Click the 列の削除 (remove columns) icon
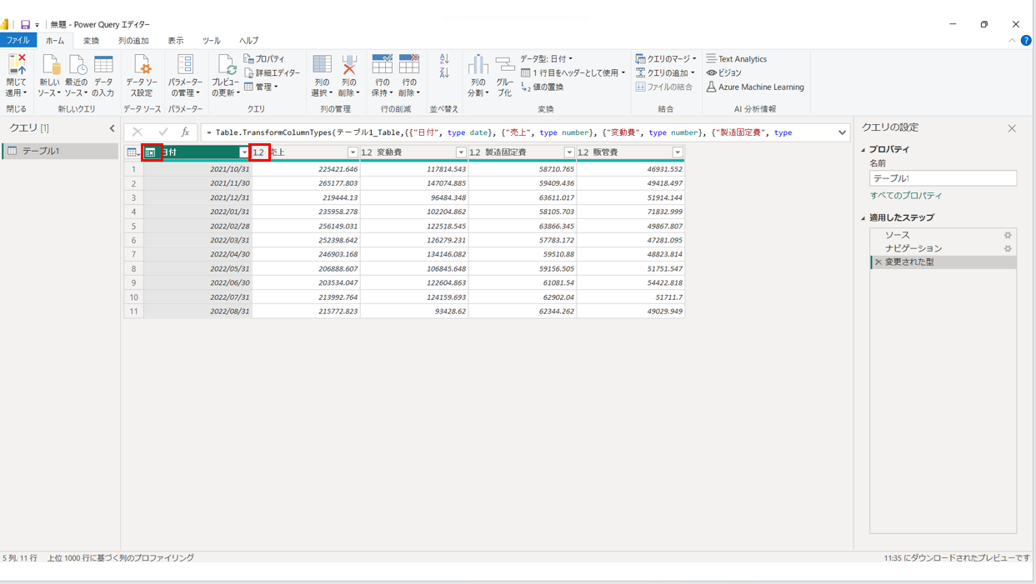 [x=349, y=67]
